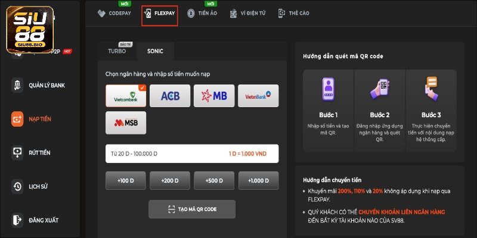Click CHUYỂN KHOẢN LIÊN NGÂN HÀNG highlighted text
Viewport: 477px width, 238px height.
pos(401,212)
